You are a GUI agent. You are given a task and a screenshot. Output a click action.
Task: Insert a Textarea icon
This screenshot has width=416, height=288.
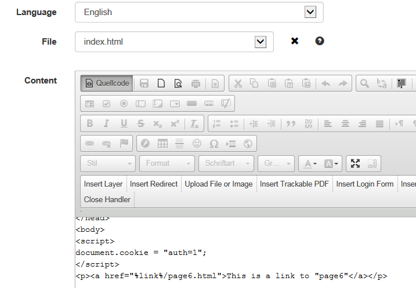158,104
